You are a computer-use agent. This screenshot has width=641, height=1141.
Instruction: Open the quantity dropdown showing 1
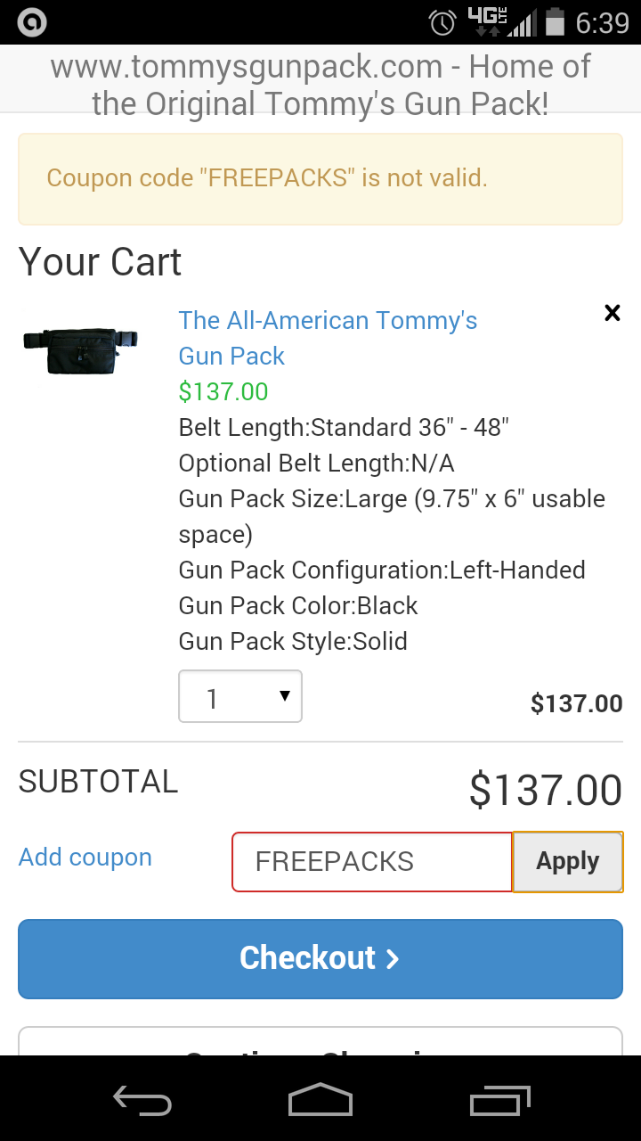click(240, 696)
